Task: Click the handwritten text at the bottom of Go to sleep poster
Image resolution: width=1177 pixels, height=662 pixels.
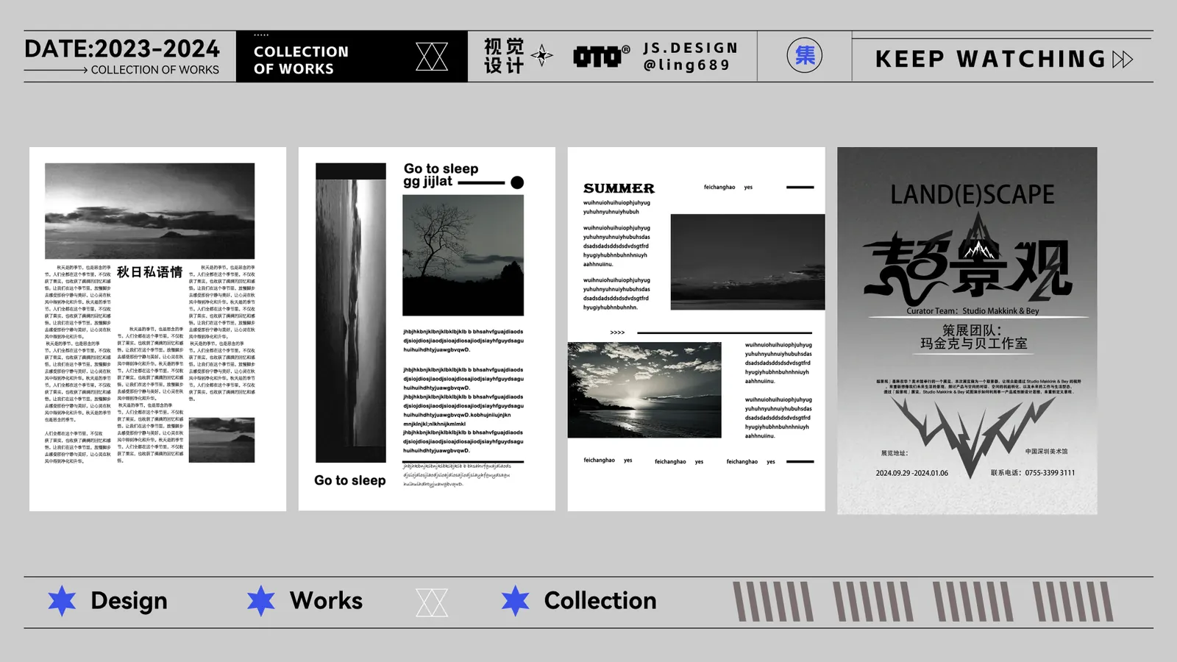Action: point(457,475)
